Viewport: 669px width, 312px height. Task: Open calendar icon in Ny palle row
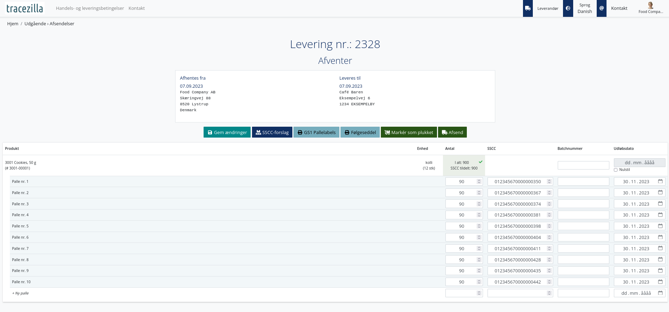click(x=660, y=293)
